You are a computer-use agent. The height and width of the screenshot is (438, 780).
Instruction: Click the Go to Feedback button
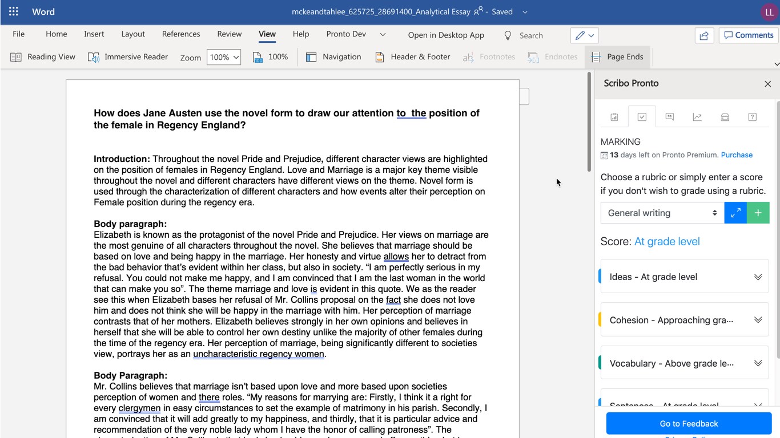pyautogui.click(x=689, y=424)
